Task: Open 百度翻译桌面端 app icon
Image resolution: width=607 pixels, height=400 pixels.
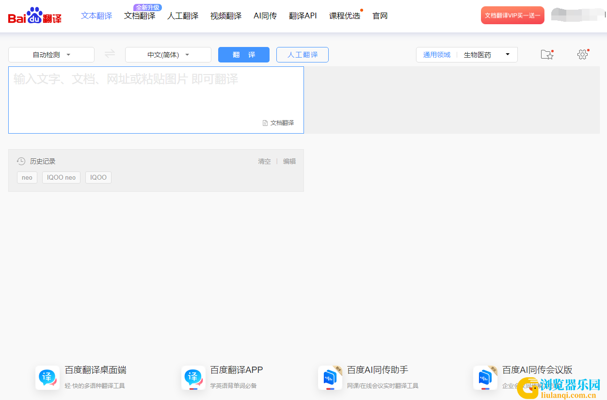Action: [x=48, y=378]
